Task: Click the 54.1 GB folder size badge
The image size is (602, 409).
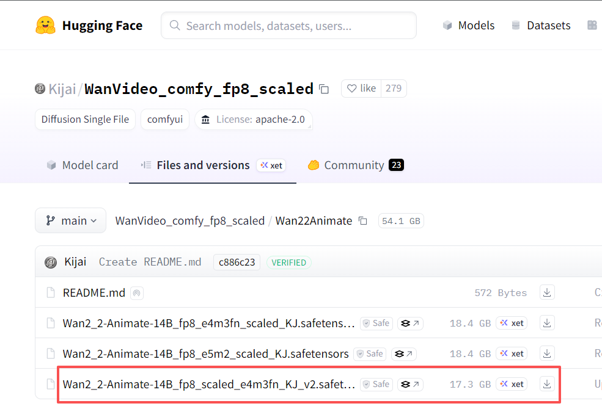Action: (x=401, y=221)
